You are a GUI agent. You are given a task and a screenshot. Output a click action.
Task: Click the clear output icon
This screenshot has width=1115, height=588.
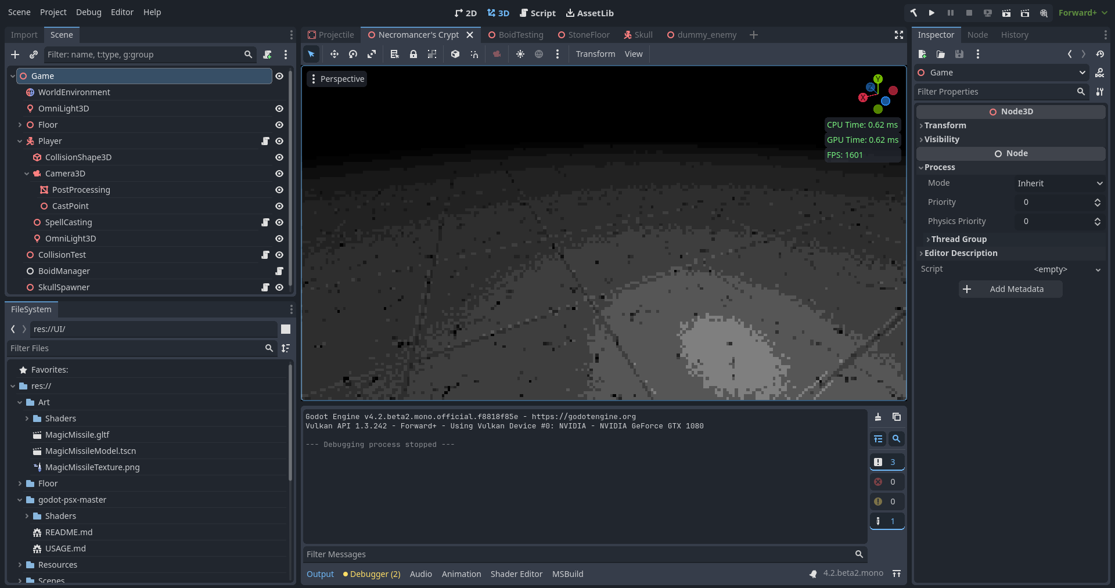click(x=878, y=417)
